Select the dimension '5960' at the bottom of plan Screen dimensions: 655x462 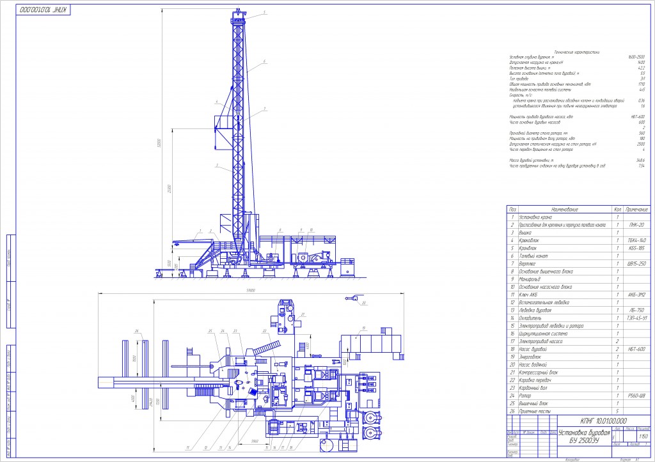[254, 441]
